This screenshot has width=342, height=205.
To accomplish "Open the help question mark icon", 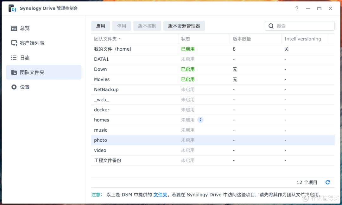I will (x=297, y=9).
